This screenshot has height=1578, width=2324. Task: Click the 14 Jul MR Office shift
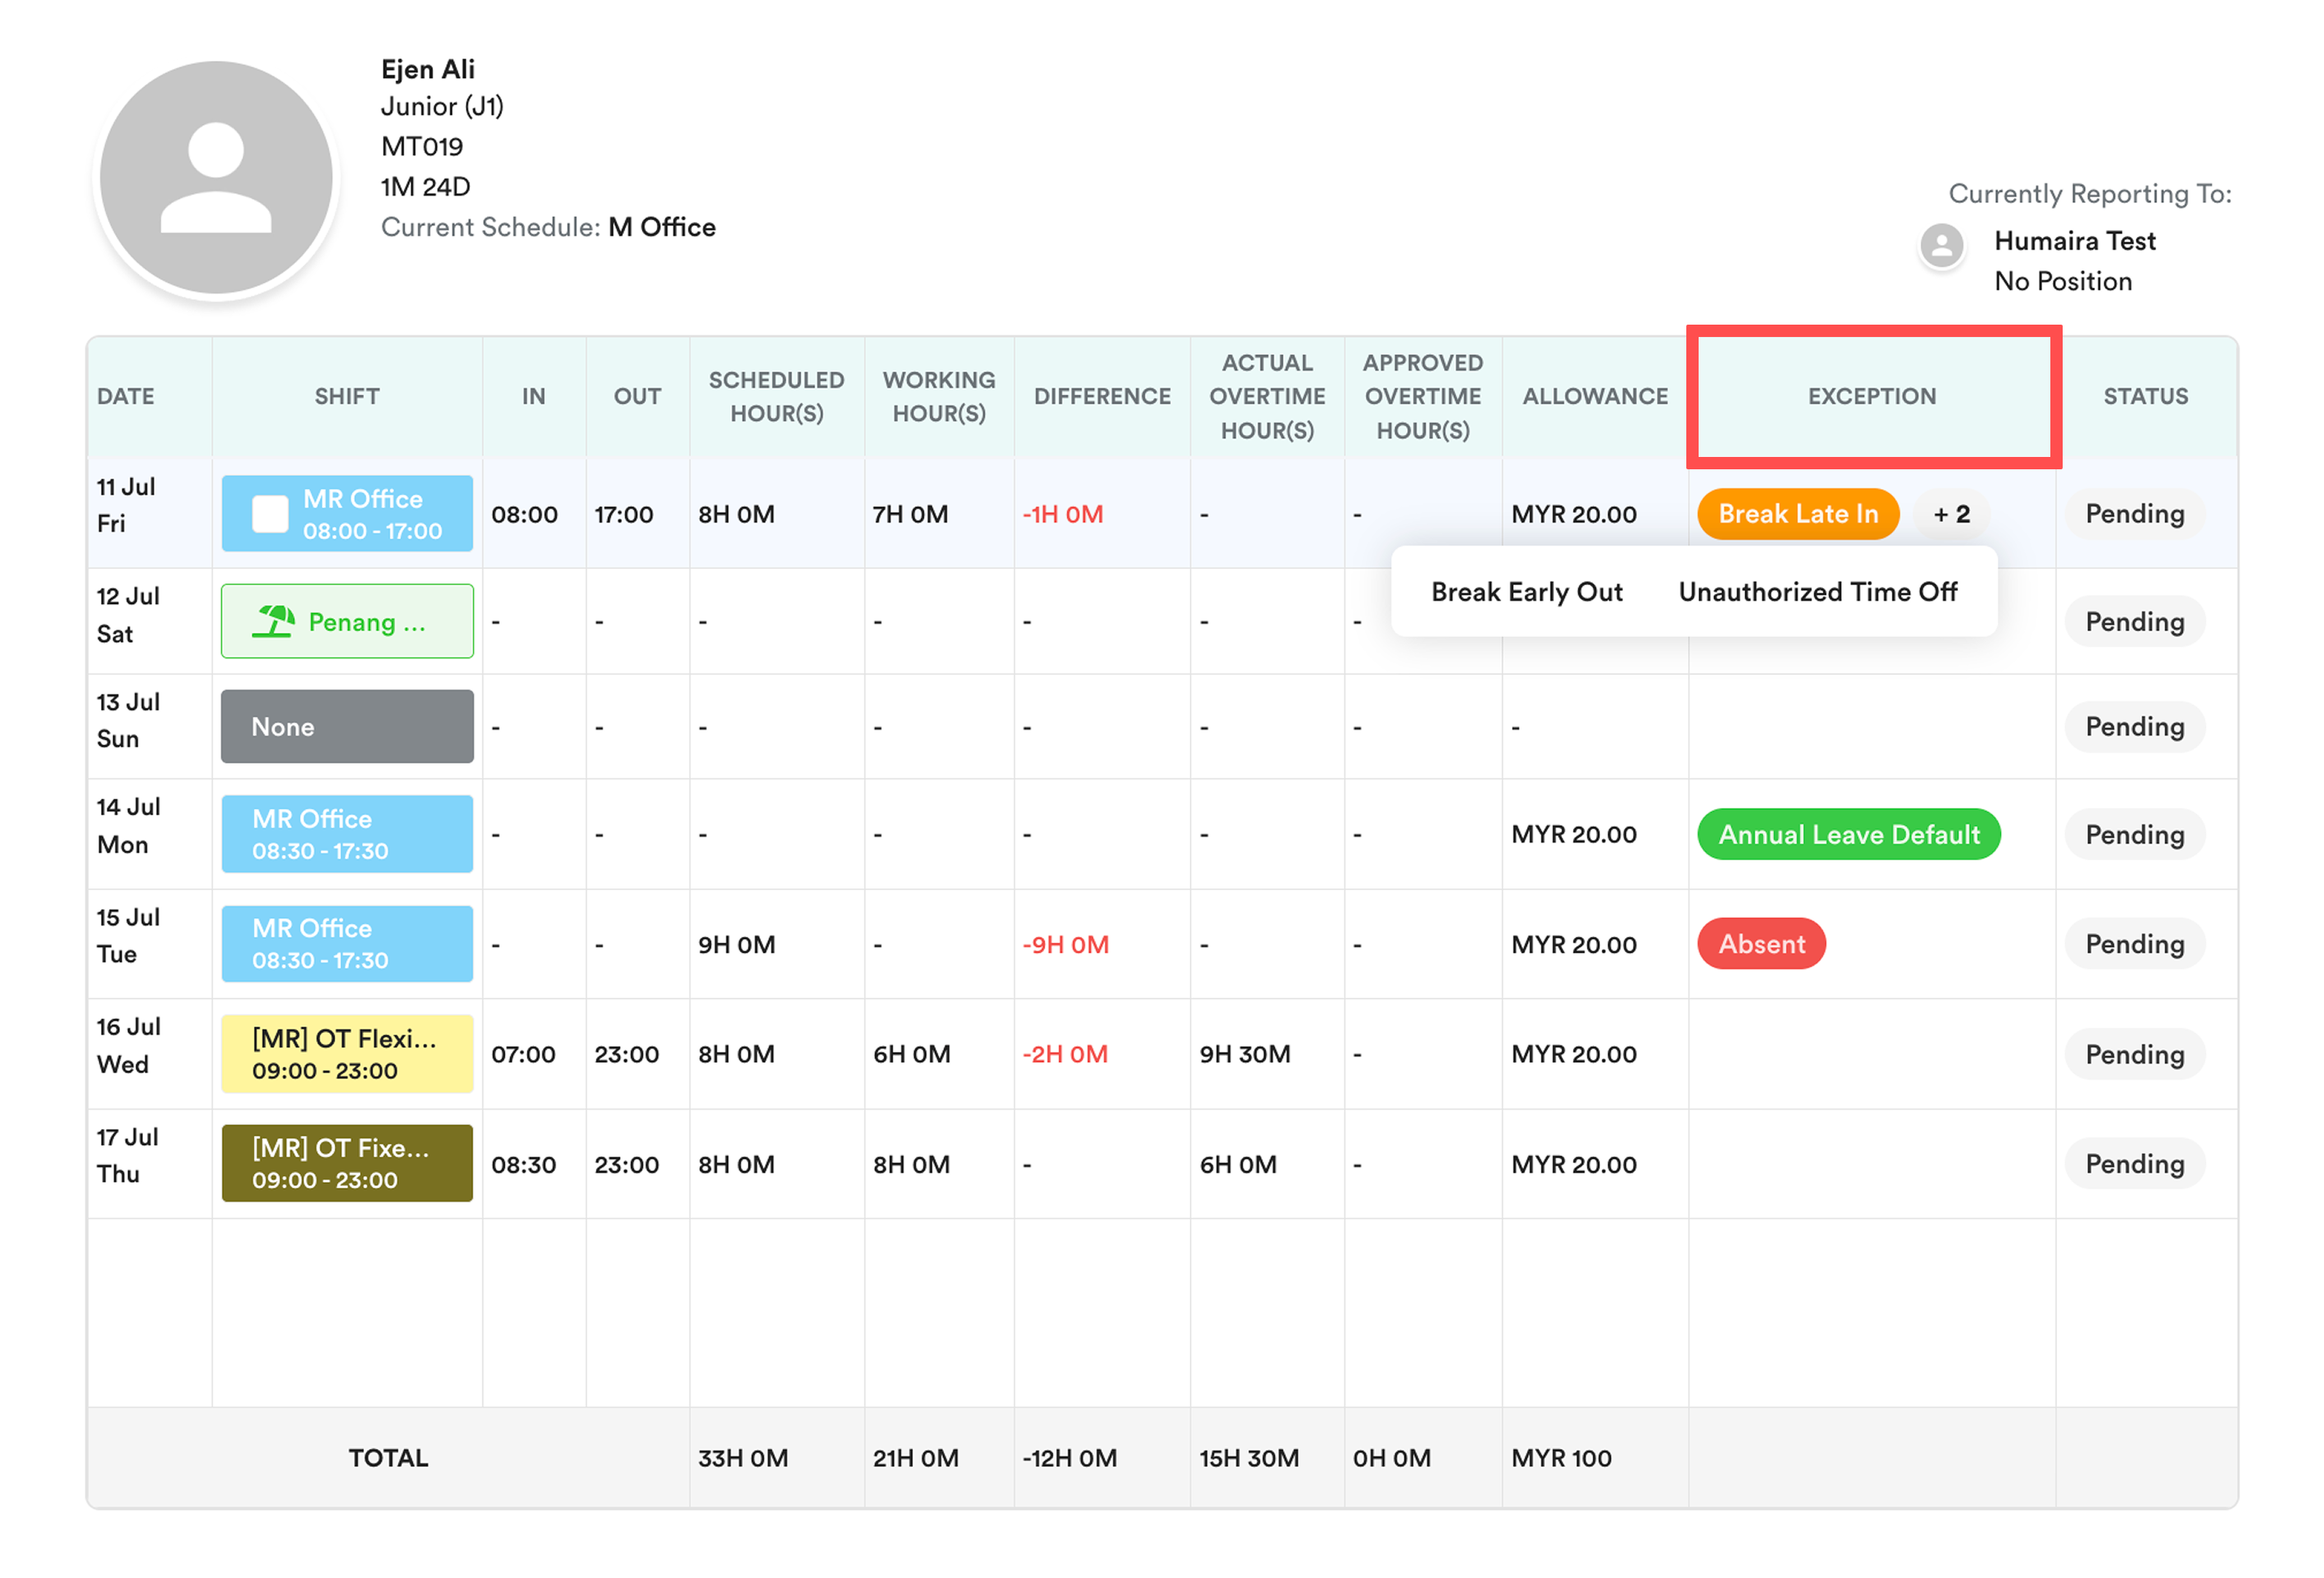click(347, 835)
